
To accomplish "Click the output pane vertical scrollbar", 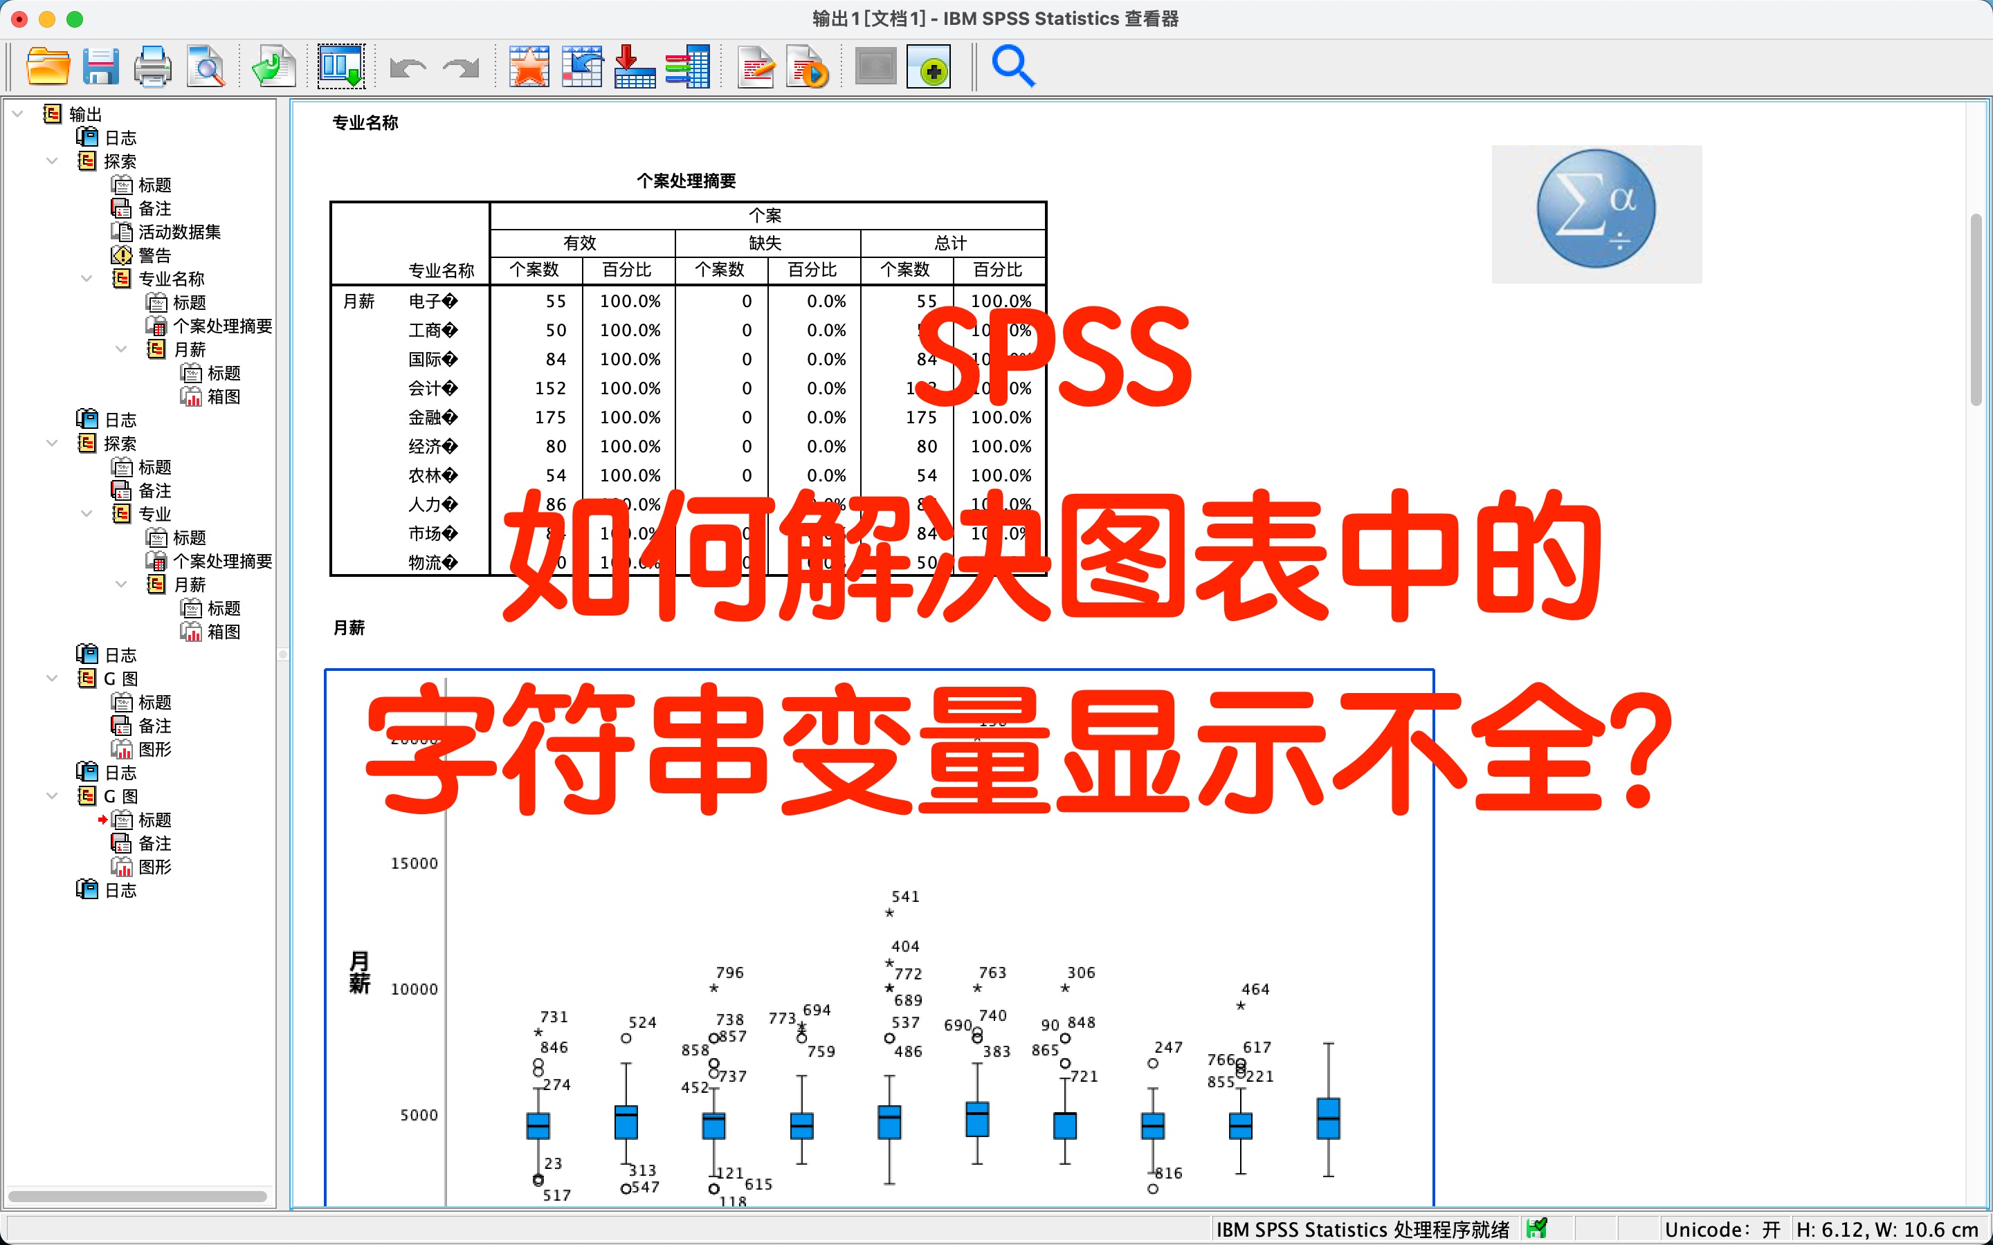I will (x=1976, y=308).
